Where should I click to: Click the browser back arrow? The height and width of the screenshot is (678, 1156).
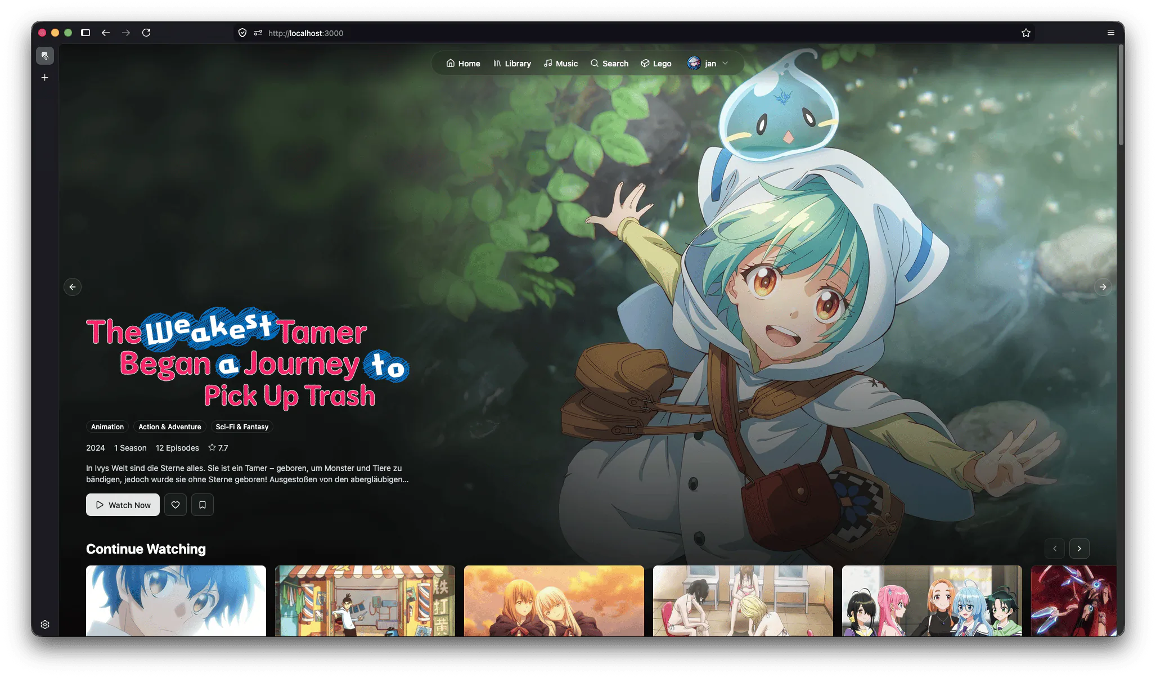click(106, 33)
